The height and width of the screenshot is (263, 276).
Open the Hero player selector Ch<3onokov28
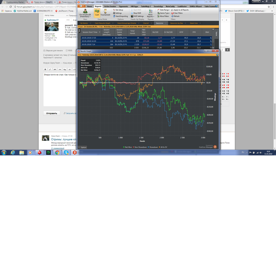click(x=85, y=13)
